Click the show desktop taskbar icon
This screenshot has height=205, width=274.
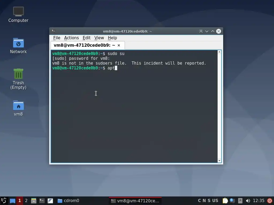(12, 201)
